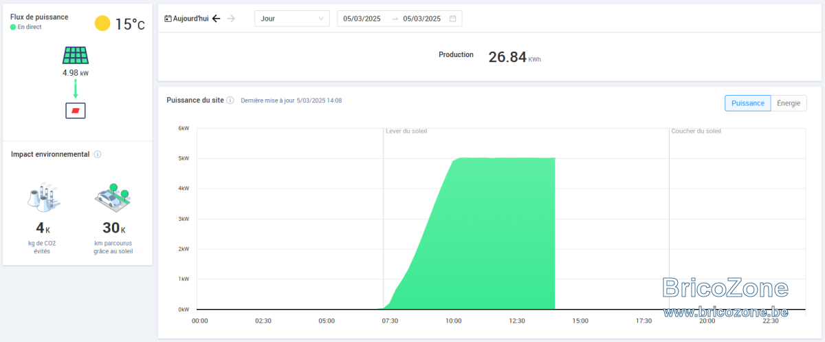Switch chart to Énergie view
Screen dimensions: 825x342
click(x=789, y=103)
